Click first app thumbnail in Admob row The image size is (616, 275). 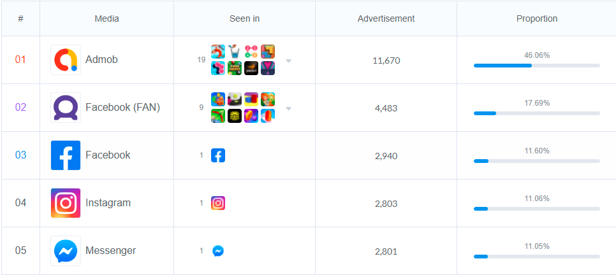pyautogui.click(x=218, y=52)
